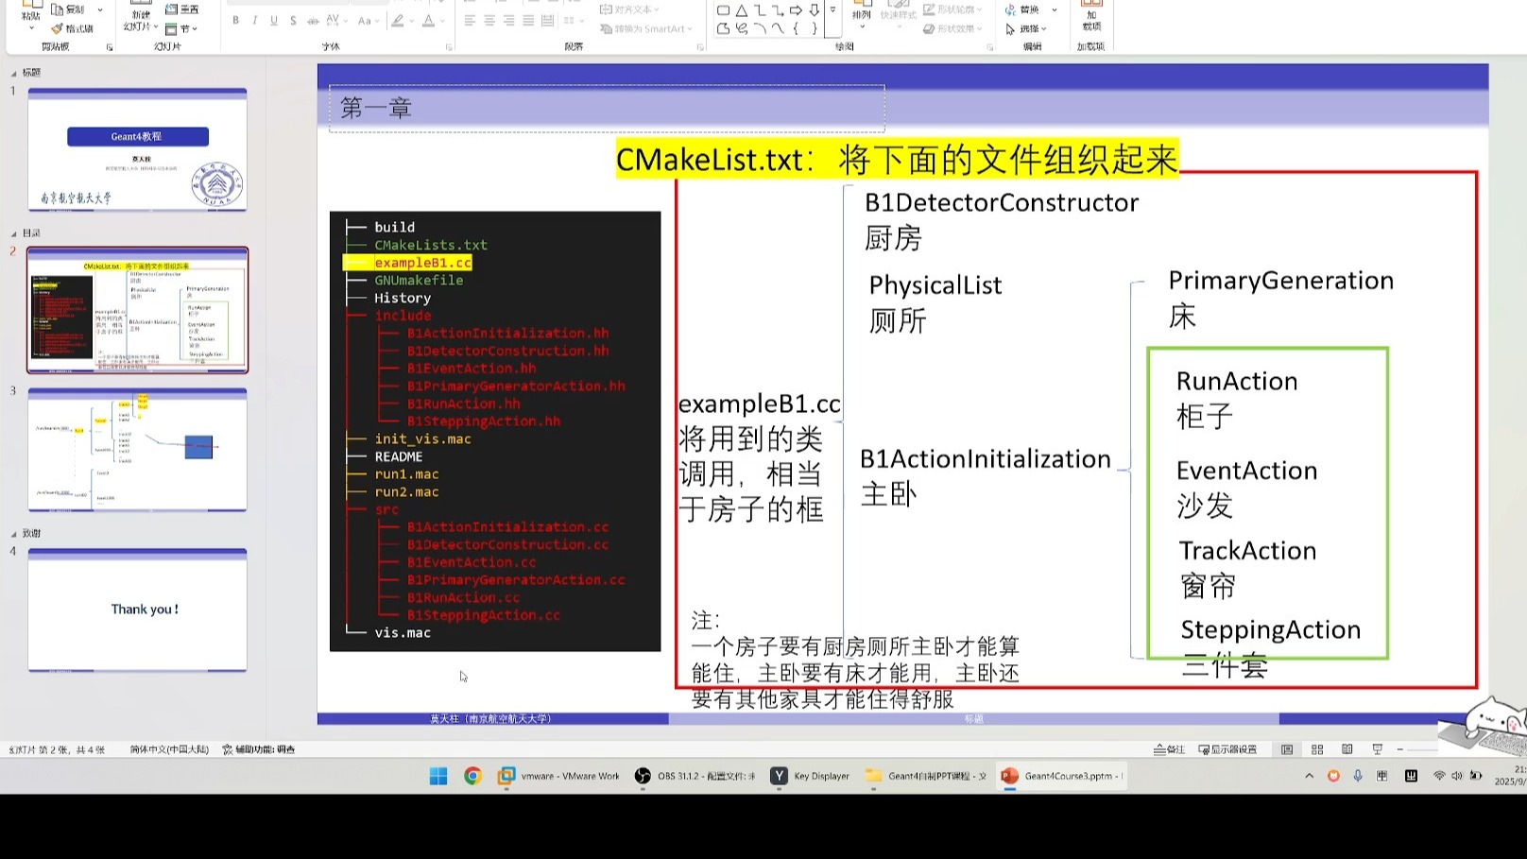Viewport: 1527px width, 859px height.
Task: Open the Replace (替换) button
Action: [1030, 9]
